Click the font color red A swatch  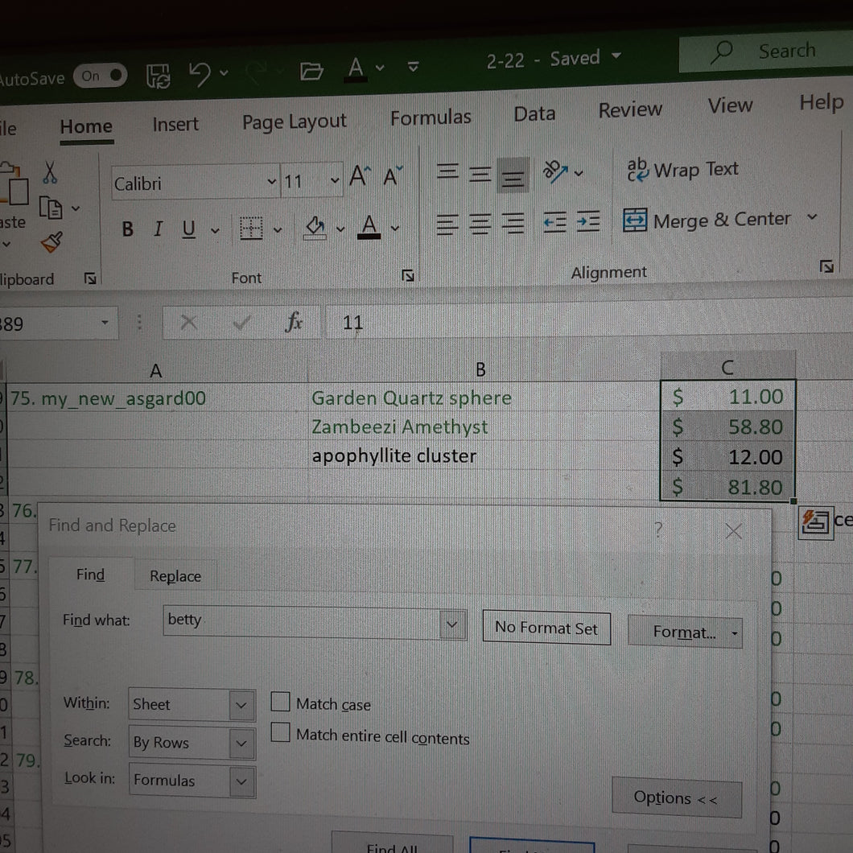tap(369, 226)
